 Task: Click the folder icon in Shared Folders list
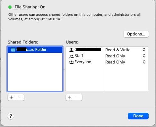click(x=13, y=50)
